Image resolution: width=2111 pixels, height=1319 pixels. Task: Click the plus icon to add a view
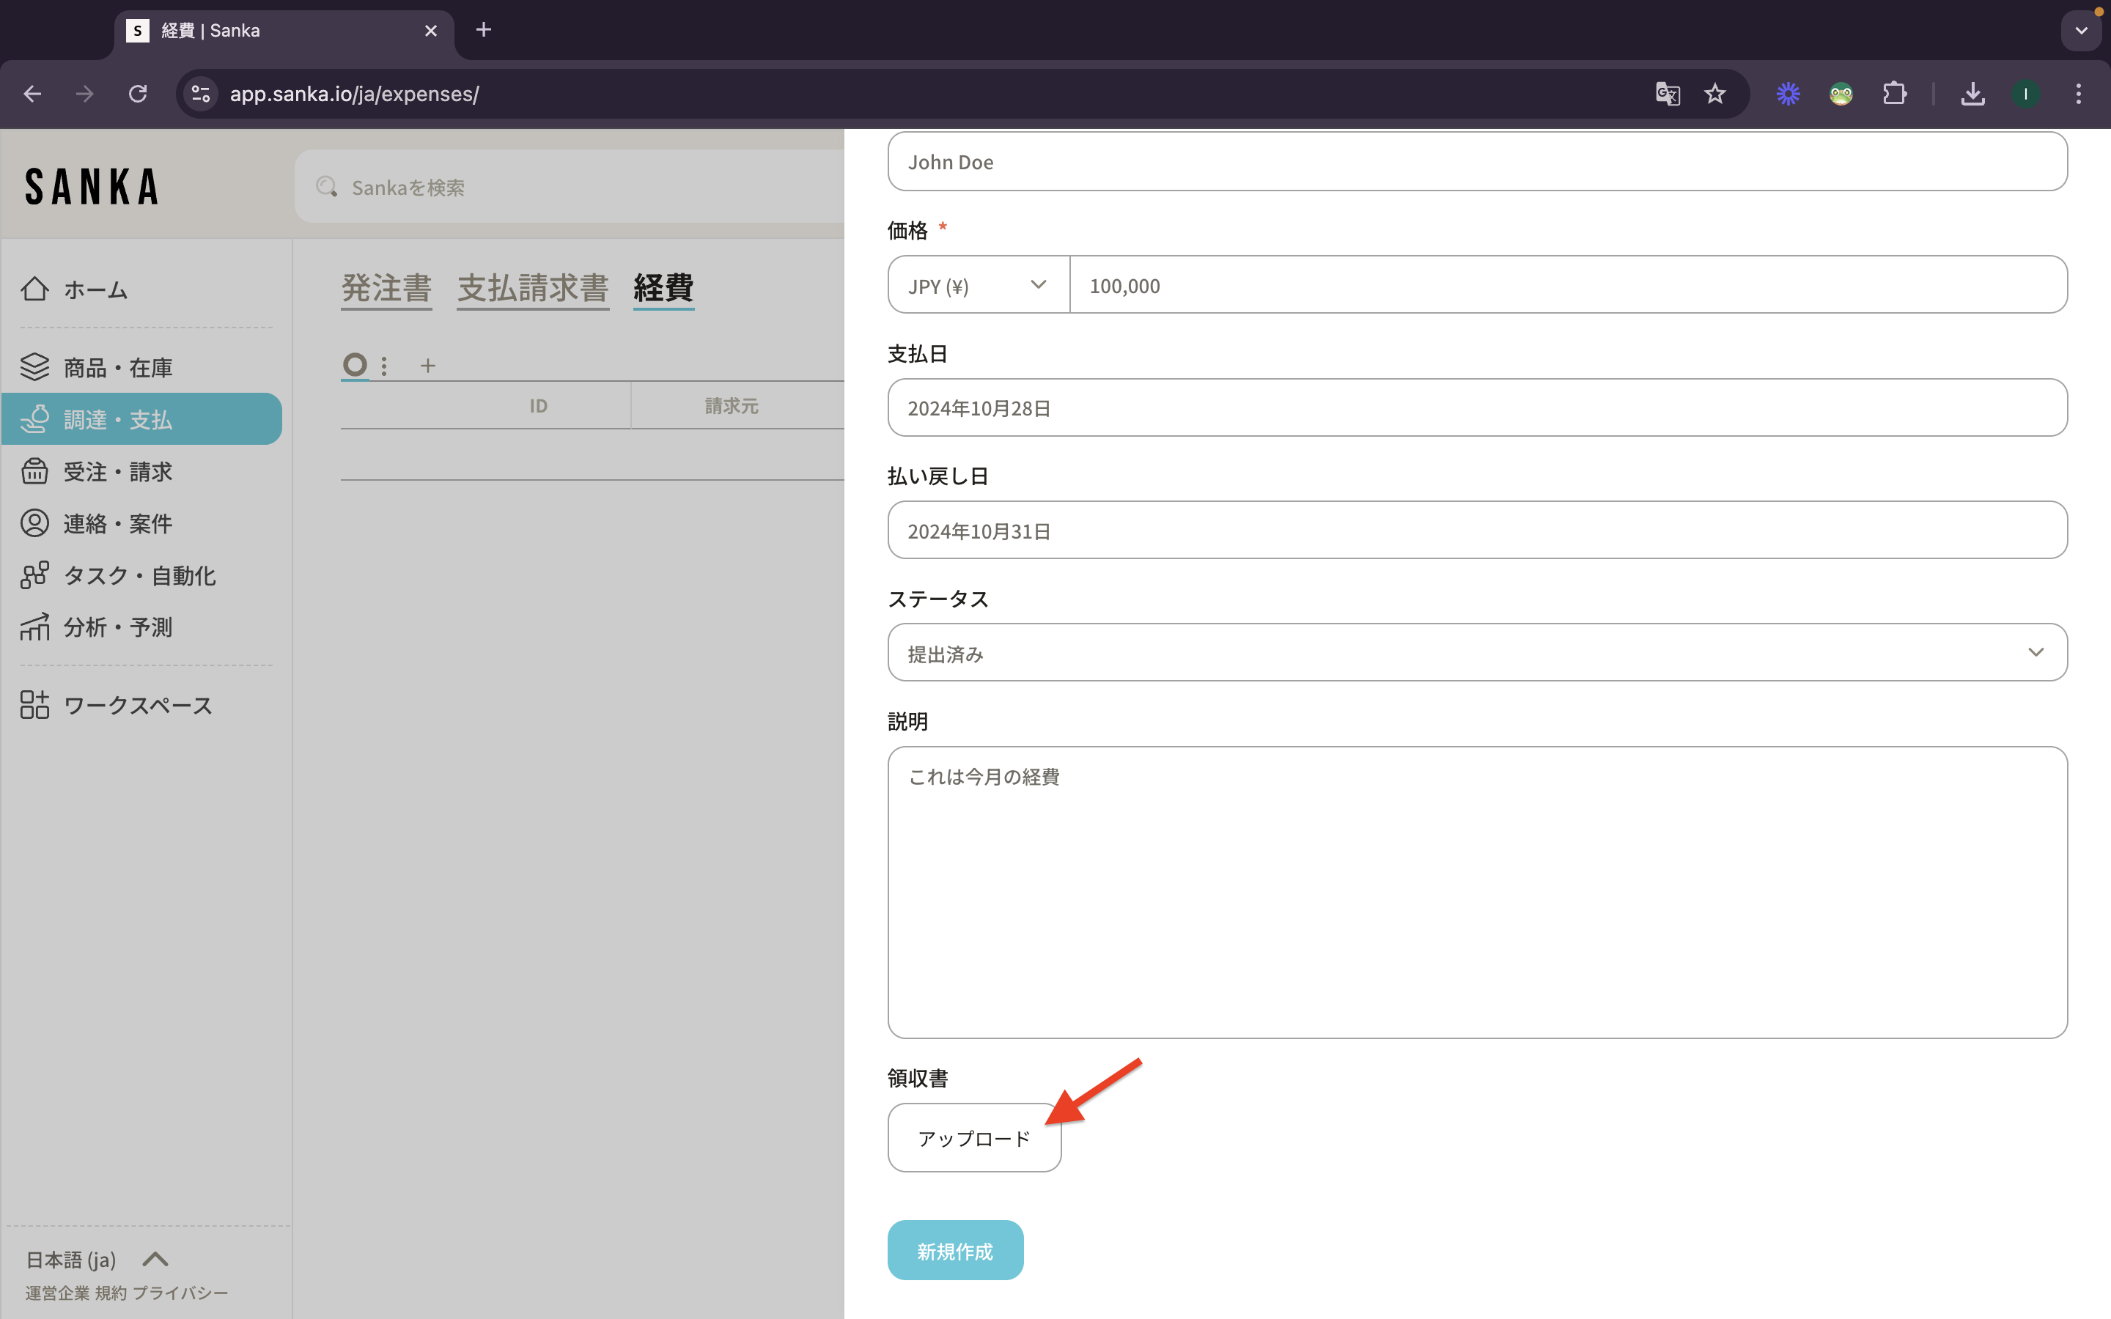[427, 366]
